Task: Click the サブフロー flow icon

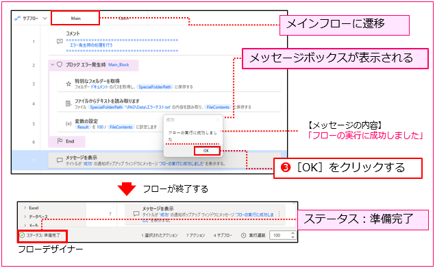Action: coord(18,19)
